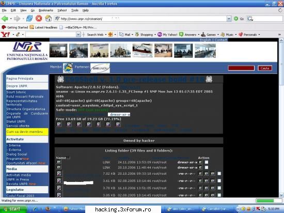Click the Membri logo icon in blue bar

[68, 68]
